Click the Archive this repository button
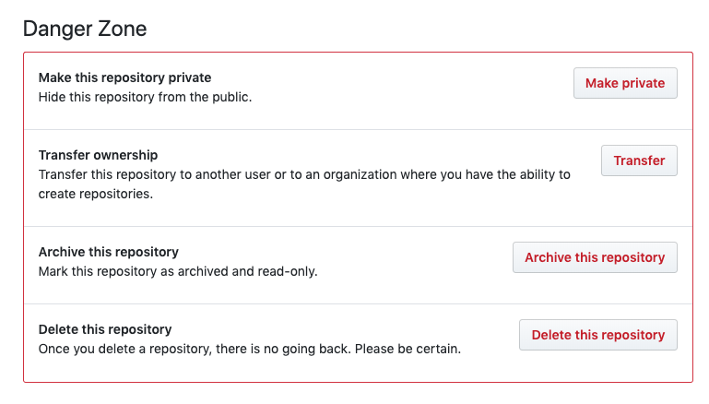Screen dimensions: 709x404 click(595, 257)
